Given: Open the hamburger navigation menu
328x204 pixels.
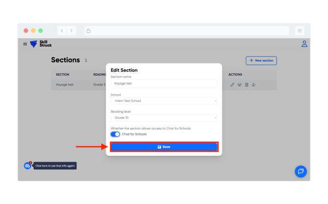Looking at the screenshot, I should [25, 44].
